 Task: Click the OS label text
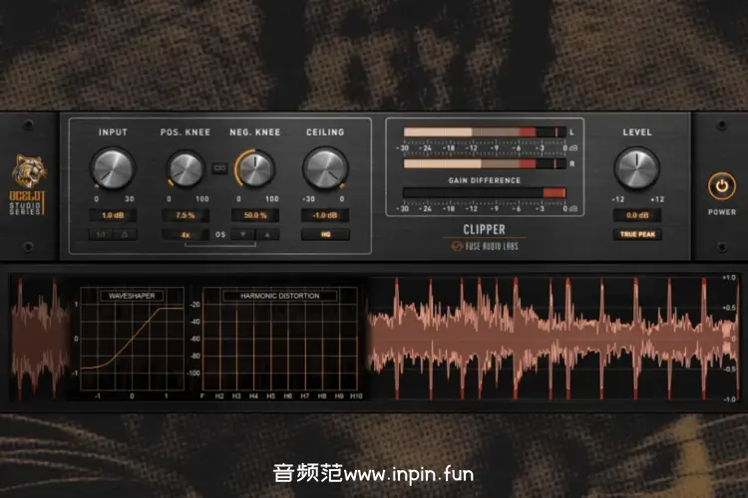pyautogui.click(x=220, y=234)
